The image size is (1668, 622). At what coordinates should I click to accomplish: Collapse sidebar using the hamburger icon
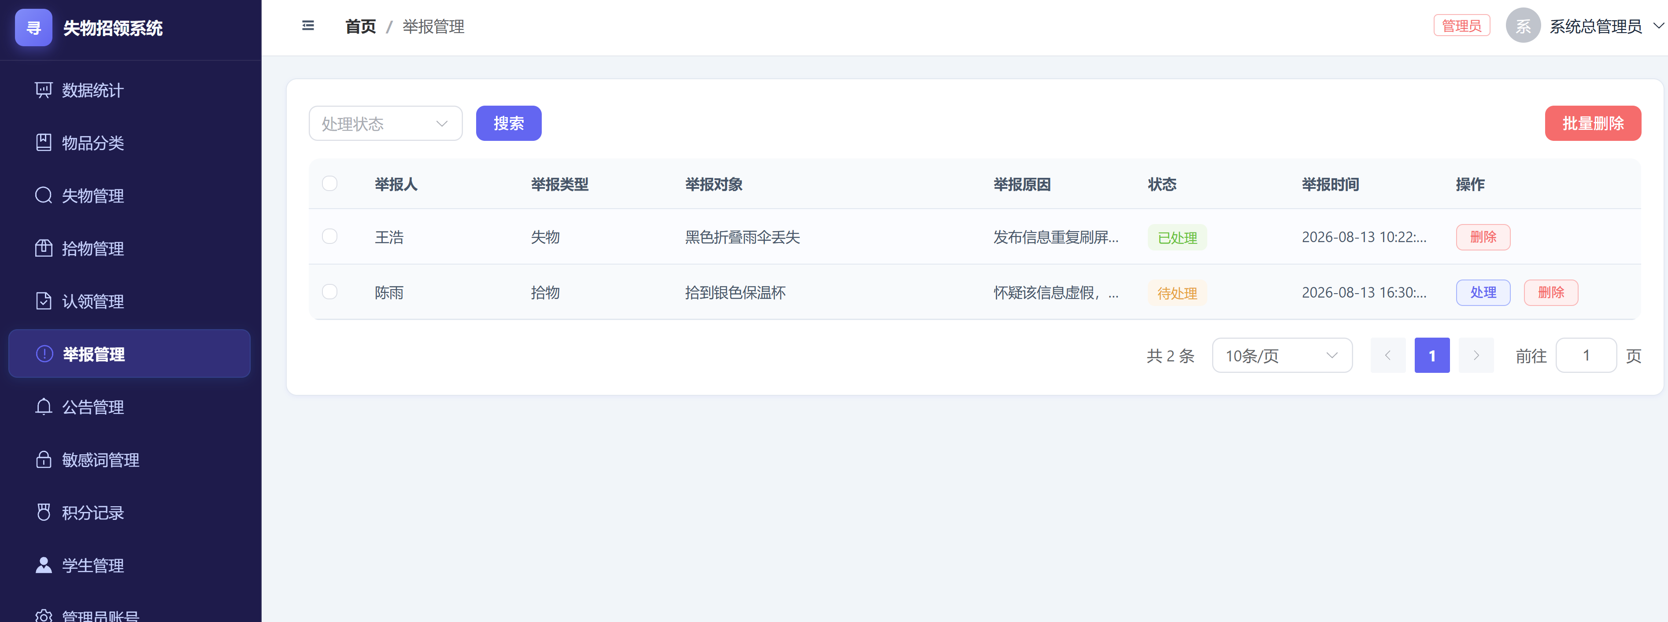coord(308,26)
